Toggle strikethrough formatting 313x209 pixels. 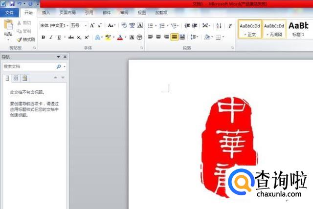tap(71, 37)
